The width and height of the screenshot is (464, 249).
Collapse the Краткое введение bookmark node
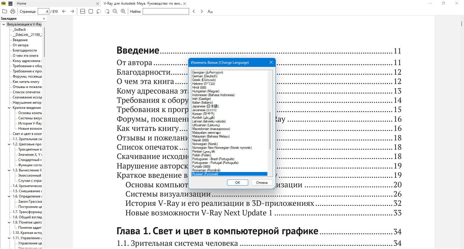(x=9, y=108)
